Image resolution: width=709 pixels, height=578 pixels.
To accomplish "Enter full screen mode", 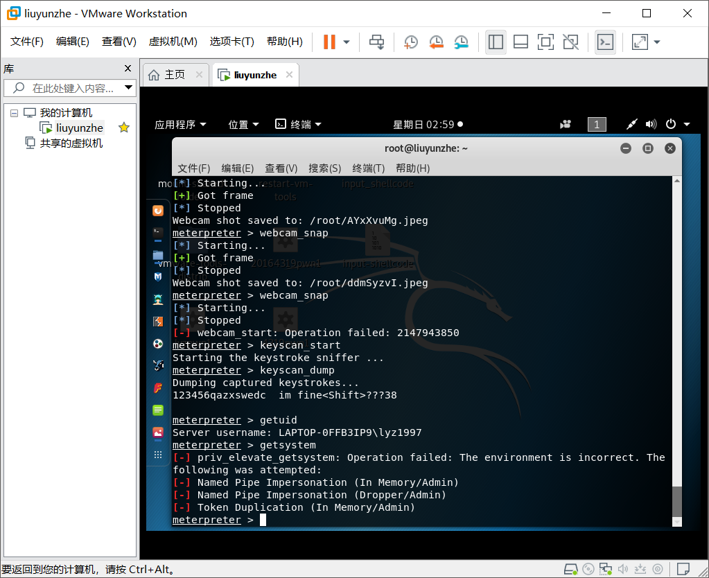I will 545,42.
